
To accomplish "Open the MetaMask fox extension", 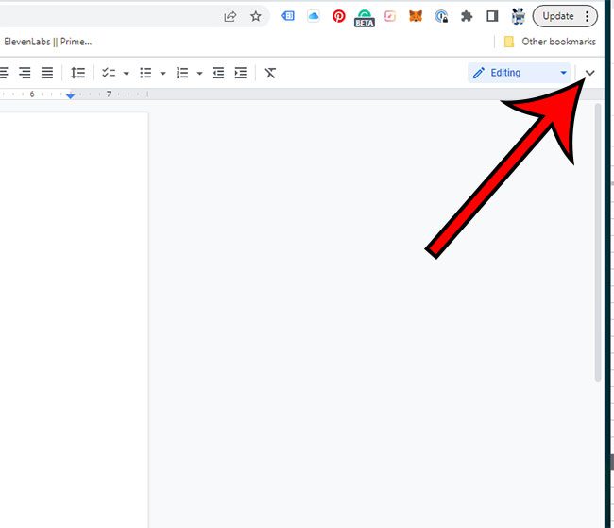I will pos(415,16).
